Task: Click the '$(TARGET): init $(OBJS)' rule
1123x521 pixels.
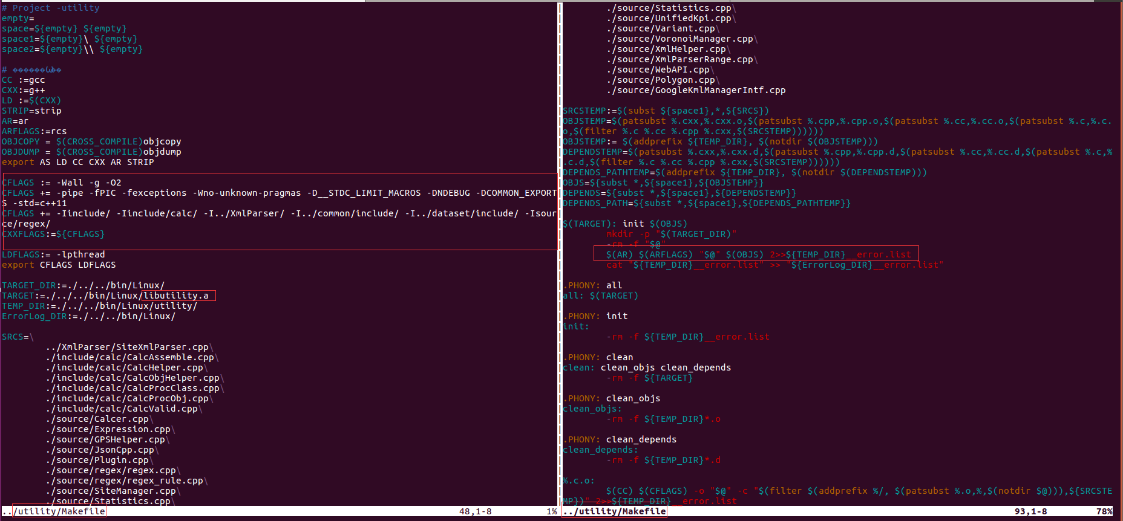Action: (625, 224)
